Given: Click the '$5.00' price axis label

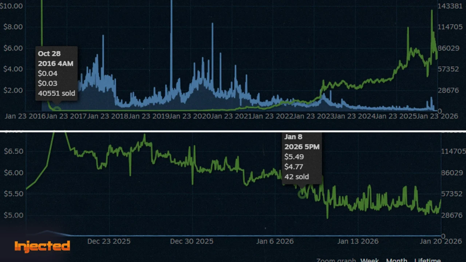Looking at the screenshot, I should (x=13, y=215).
